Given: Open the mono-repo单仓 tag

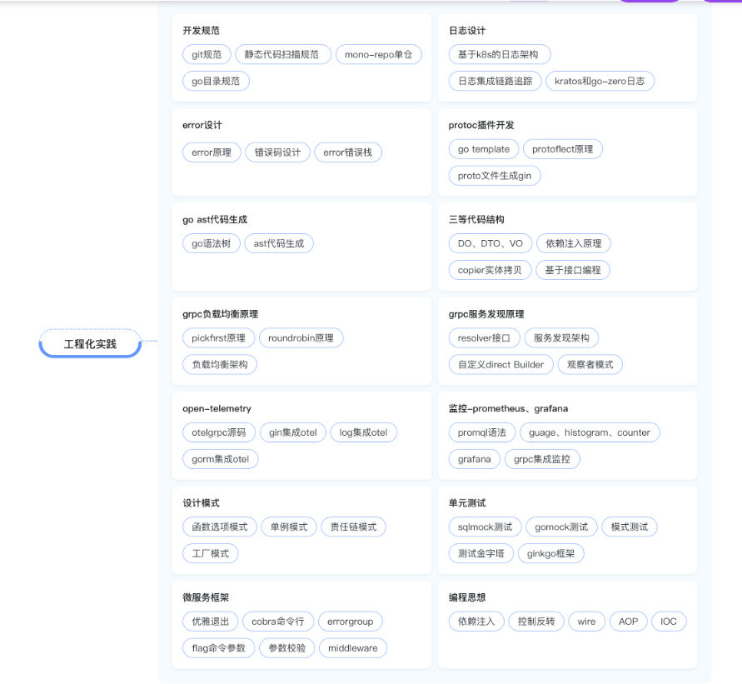Looking at the screenshot, I should pos(379,54).
